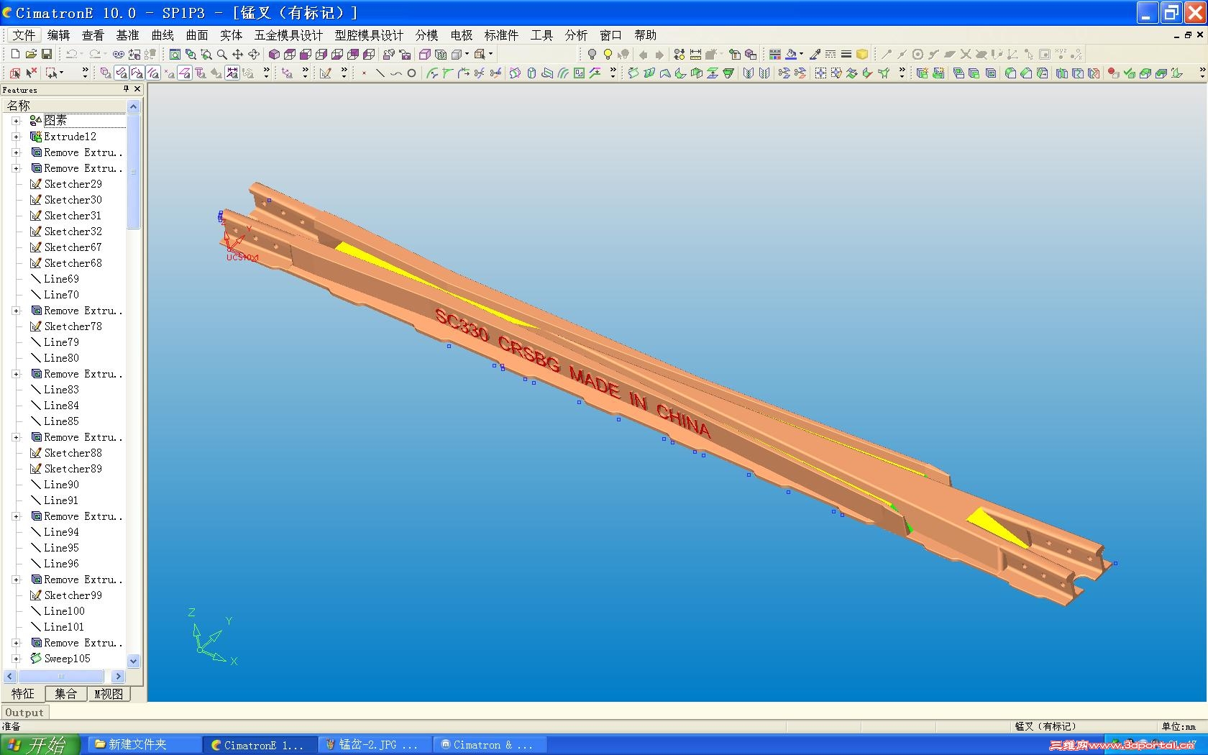Viewport: 1208px width, 755px height.
Task: Open the fill color dropdown arrow
Action: click(x=801, y=54)
